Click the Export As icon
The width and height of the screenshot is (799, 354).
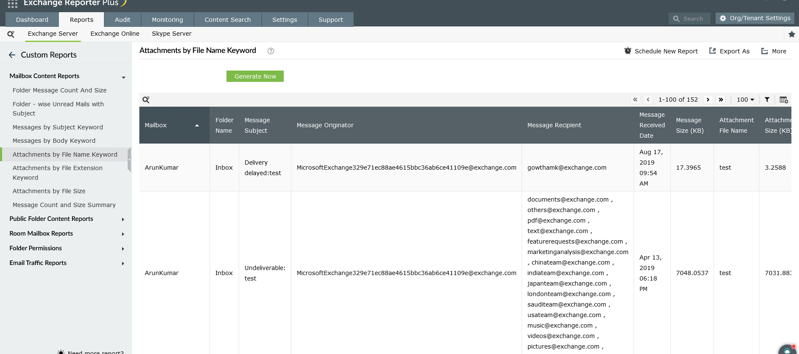(x=712, y=51)
